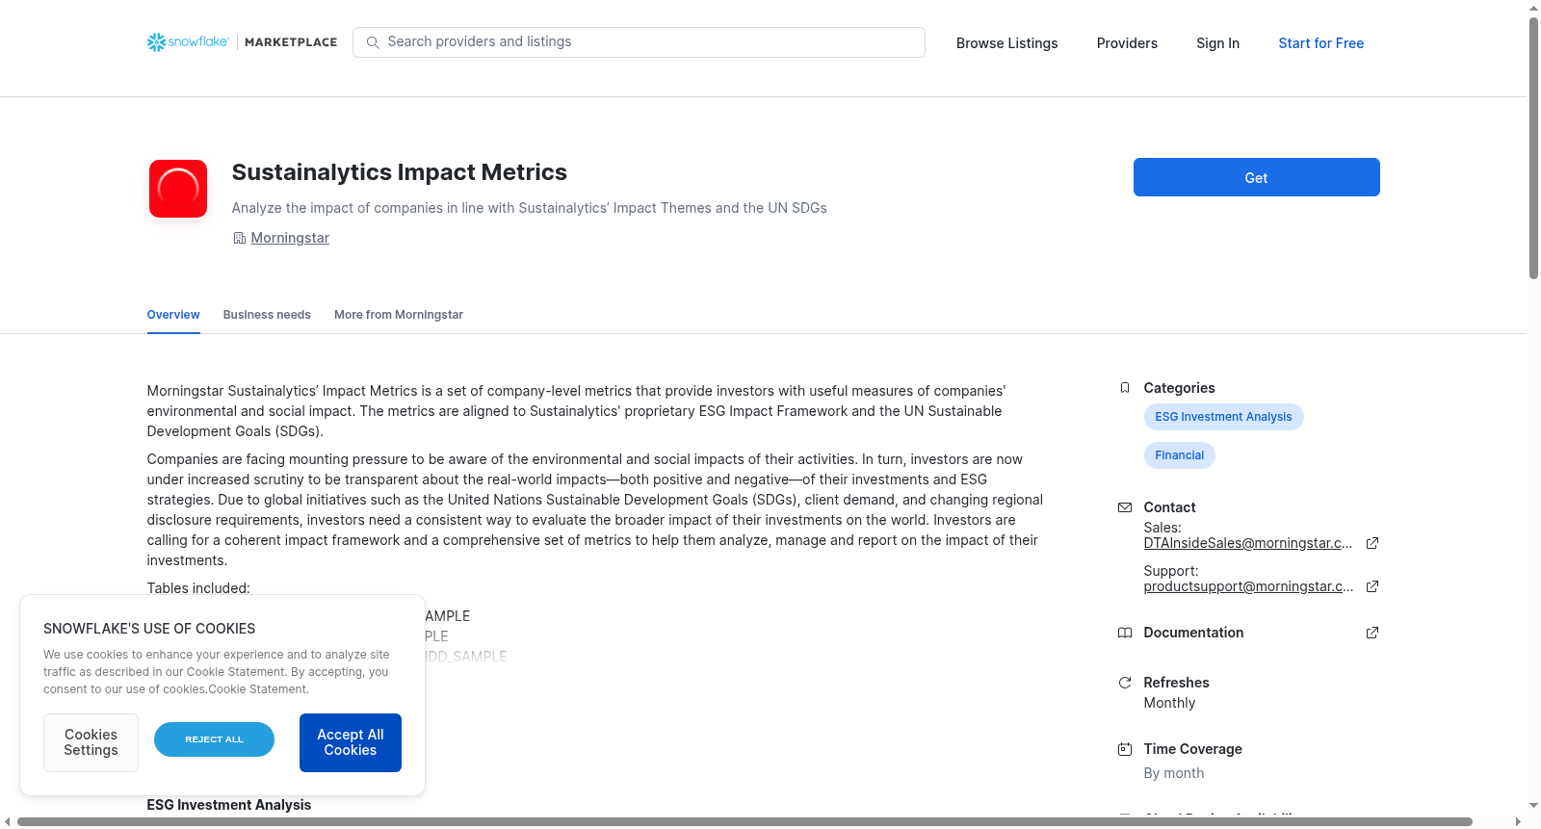Click the MARKETPLACE label
This screenshot has height=829, width=1541.
(x=291, y=42)
